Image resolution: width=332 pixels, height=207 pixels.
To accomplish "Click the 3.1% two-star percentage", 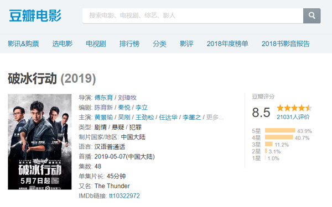I will pyautogui.click(x=274, y=151).
